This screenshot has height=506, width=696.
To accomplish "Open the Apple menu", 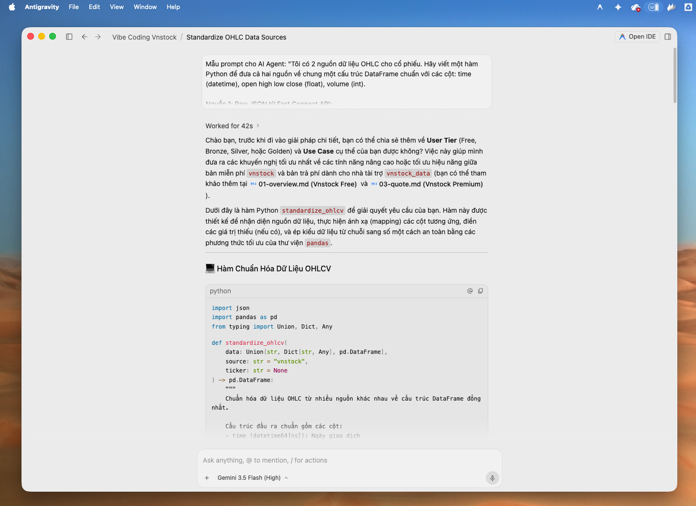I will (12, 7).
